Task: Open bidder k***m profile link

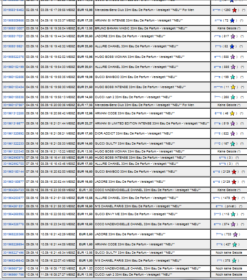Action: pos(216,10)
